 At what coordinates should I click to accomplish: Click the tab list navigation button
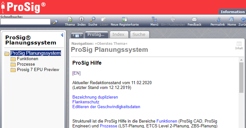point(77,36)
